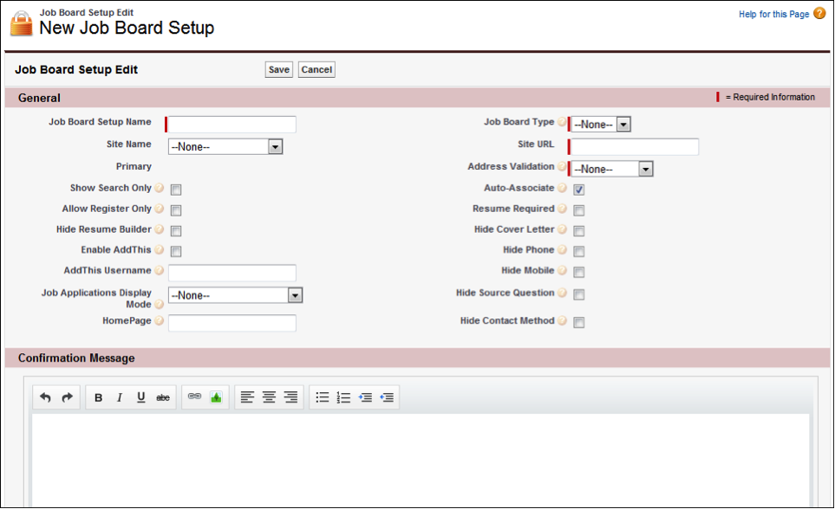Enable the Hide Cover Letter option

(578, 230)
